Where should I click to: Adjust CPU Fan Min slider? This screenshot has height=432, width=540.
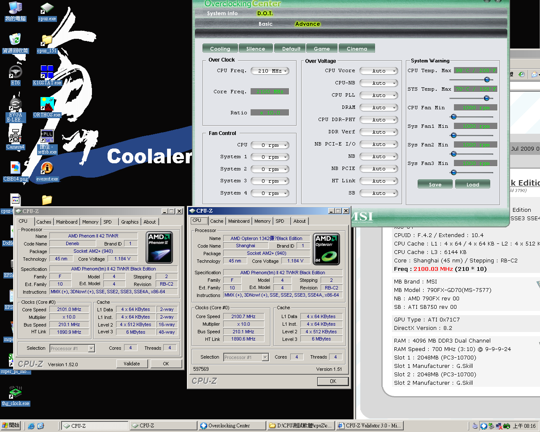[454, 117]
